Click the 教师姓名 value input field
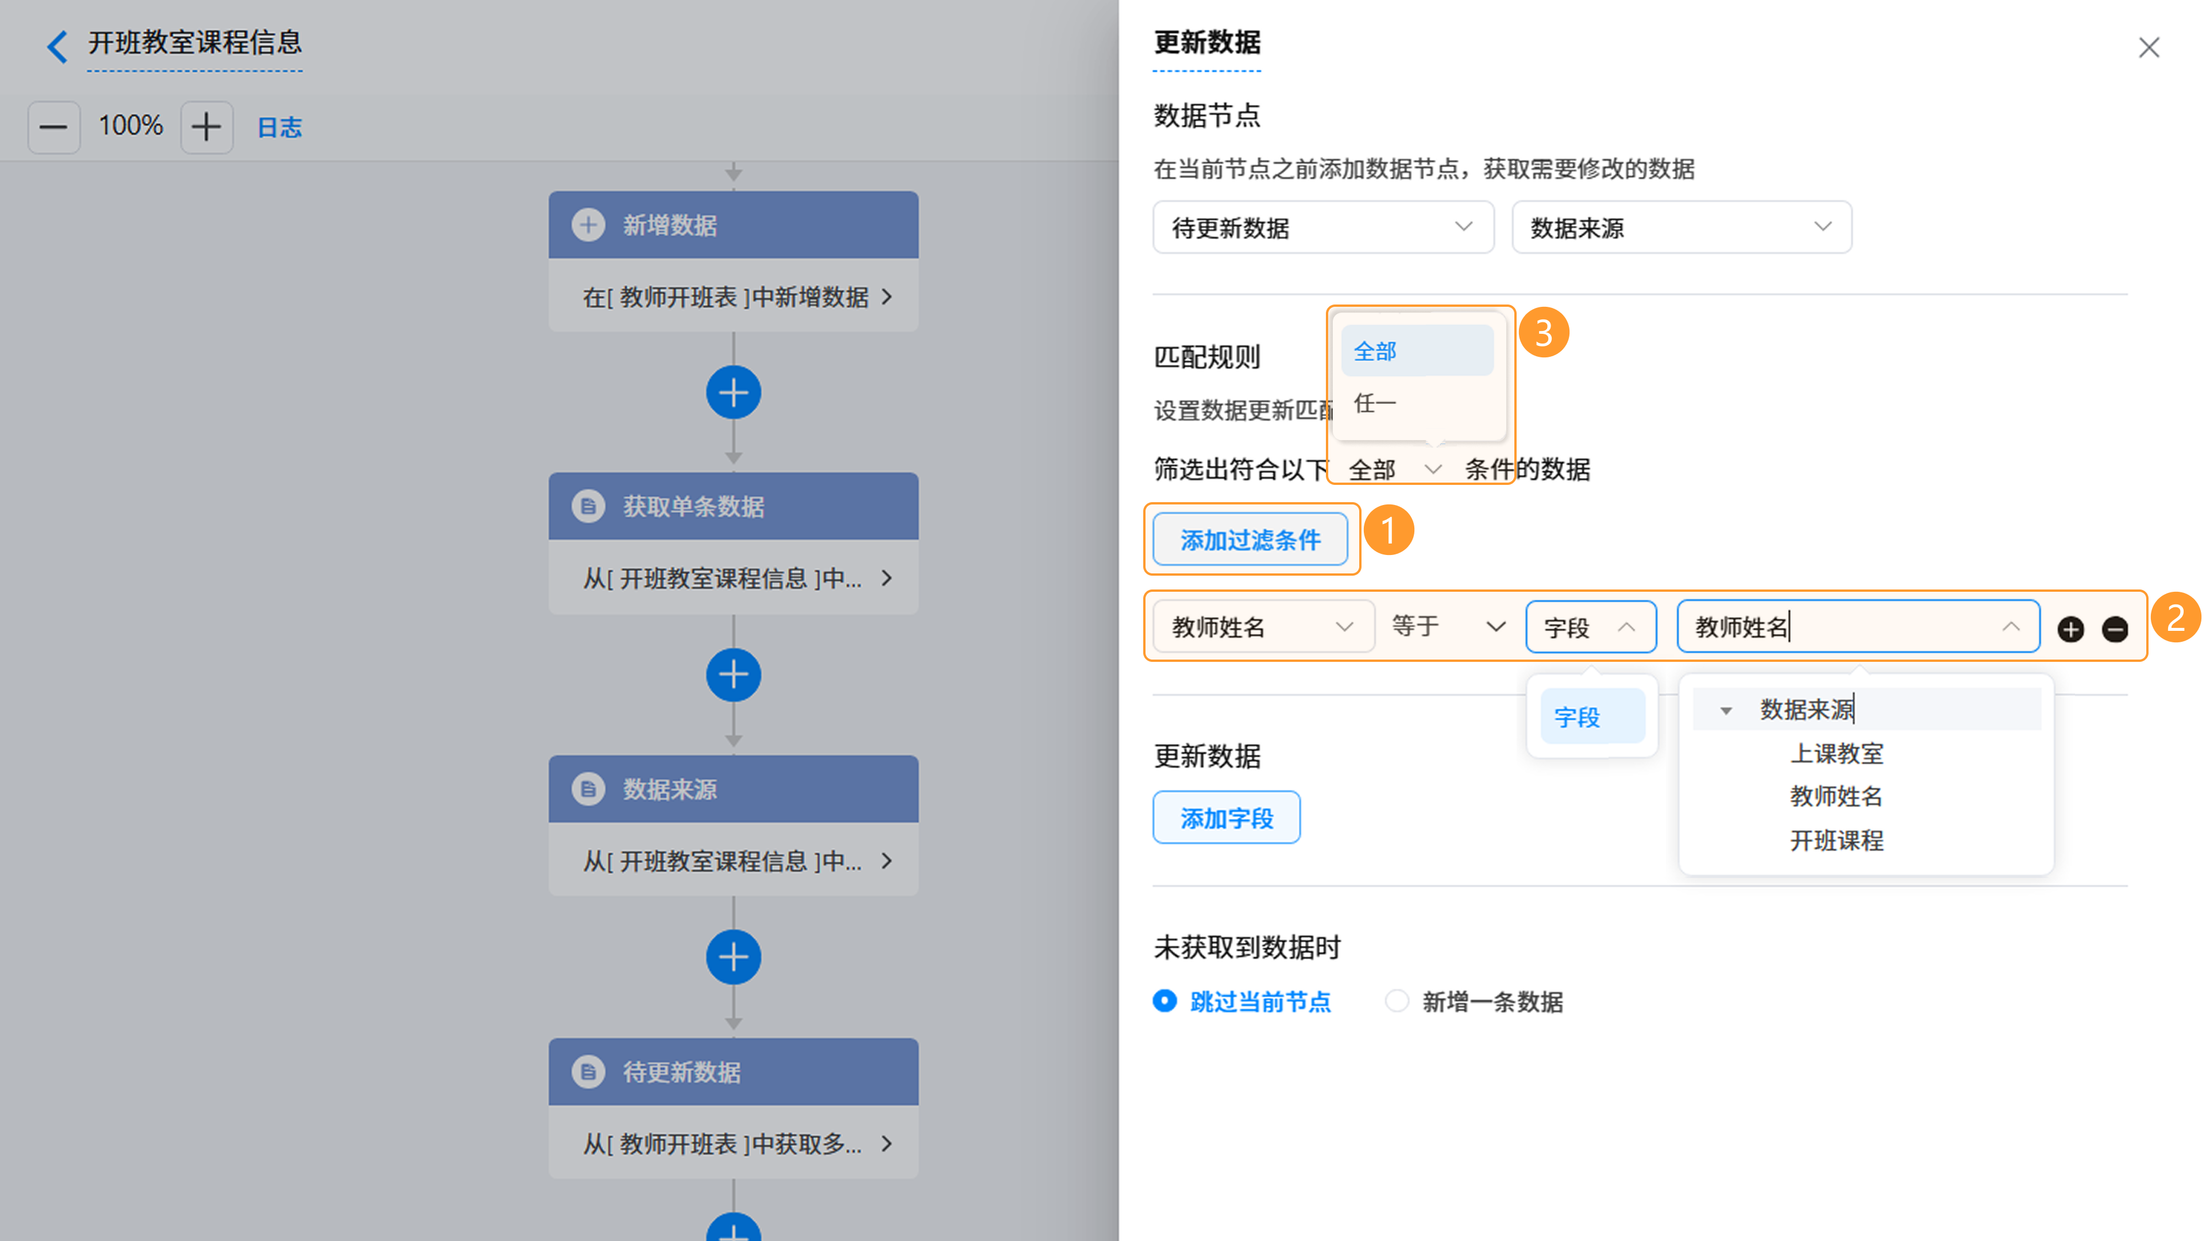The image size is (2206, 1241). click(1857, 627)
